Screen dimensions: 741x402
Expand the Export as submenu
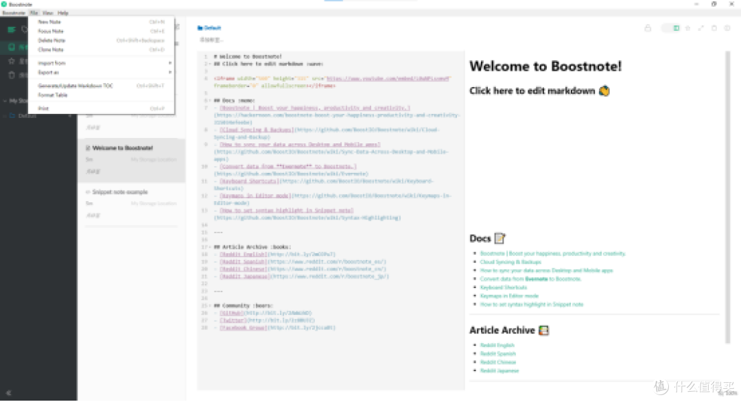[103, 72]
